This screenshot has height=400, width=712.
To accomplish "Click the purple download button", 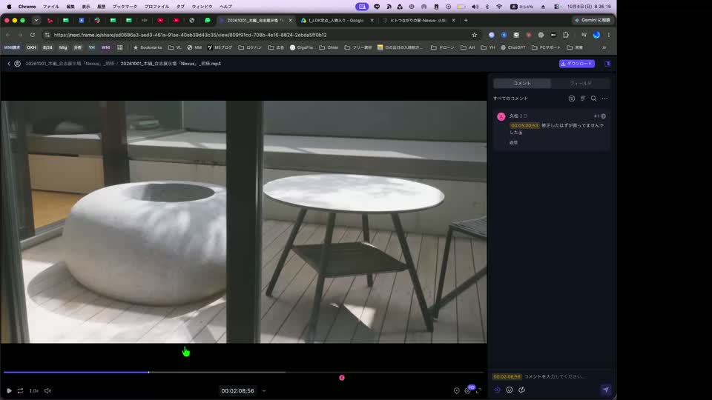I will click(577, 64).
